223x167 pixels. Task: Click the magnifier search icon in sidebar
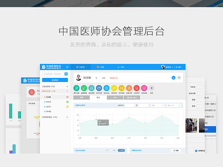pyautogui.click(x=66, y=74)
